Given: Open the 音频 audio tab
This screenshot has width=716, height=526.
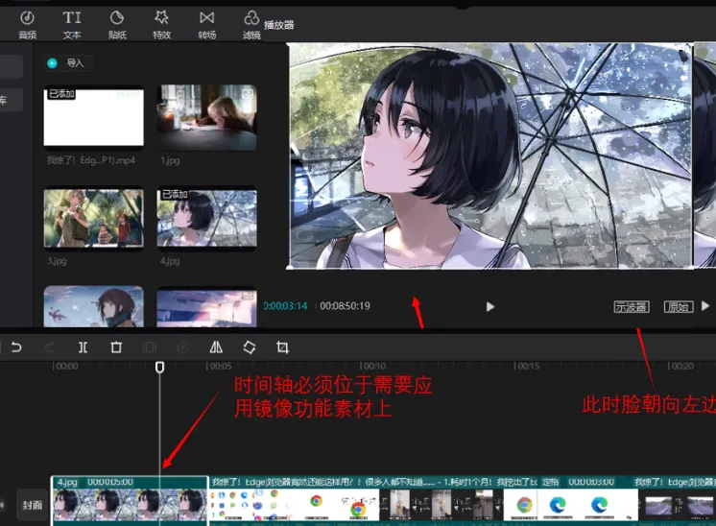Looking at the screenshot, I should 28,25.
